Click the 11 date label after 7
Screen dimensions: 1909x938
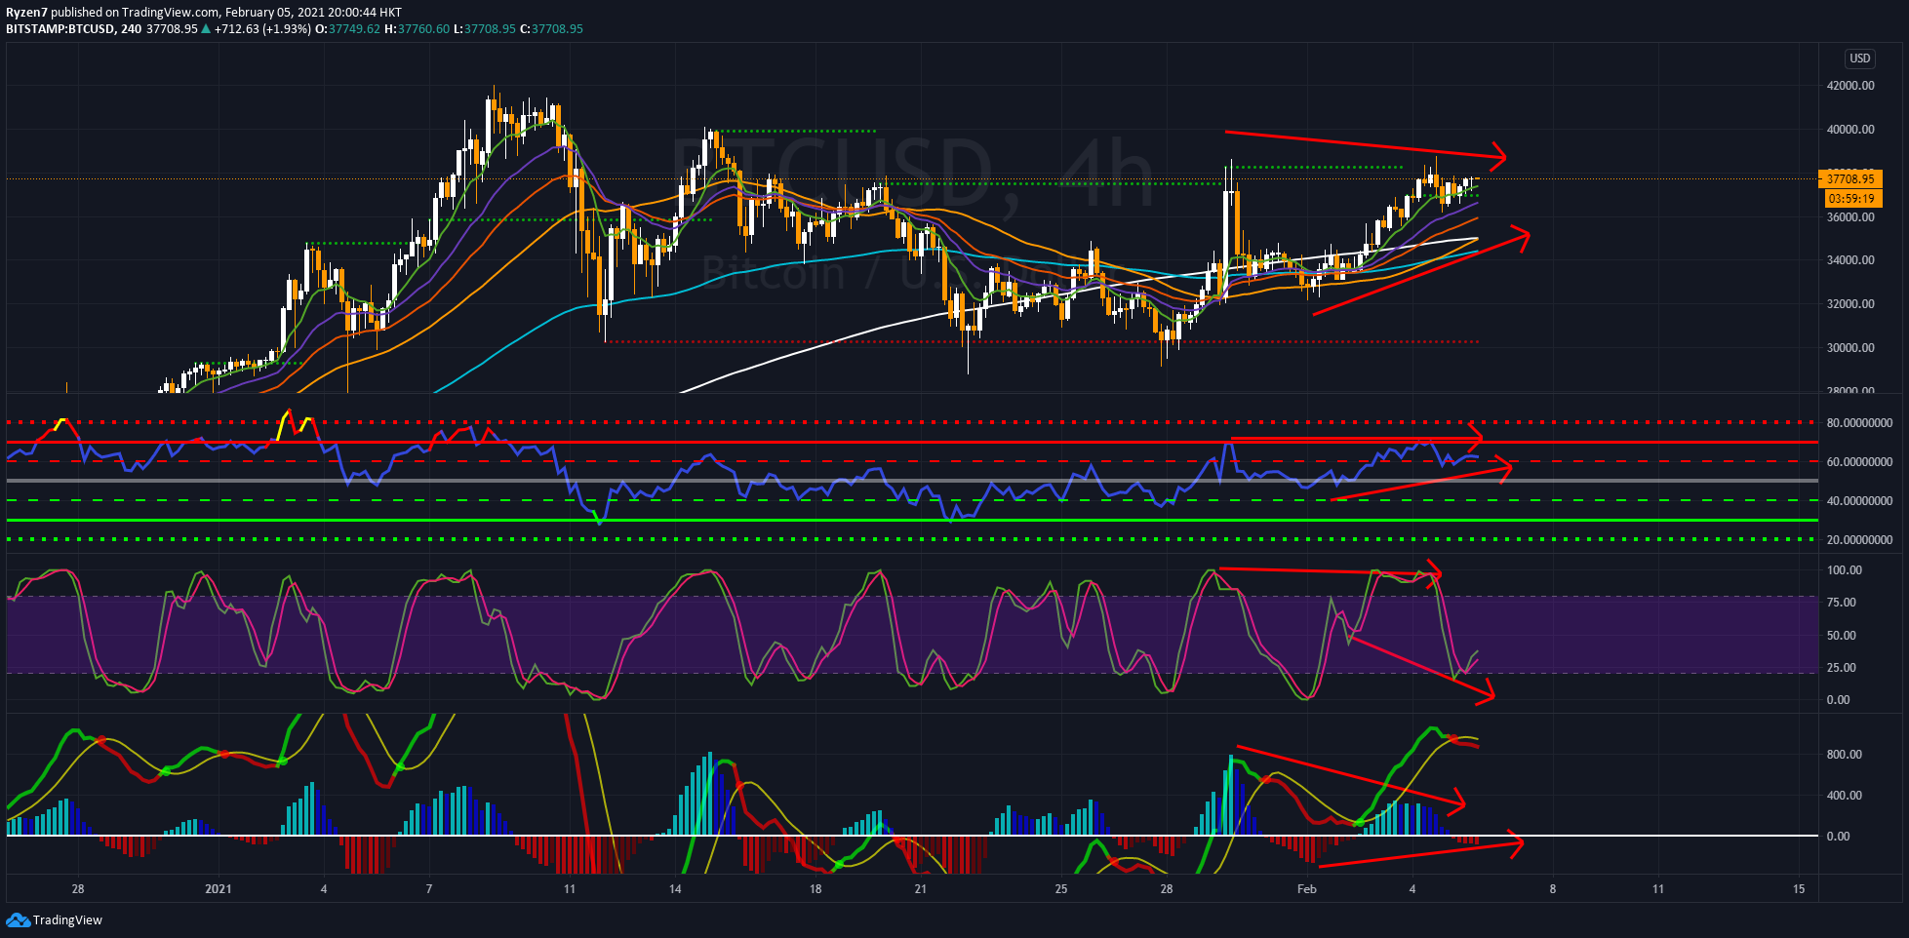point(570,889)
